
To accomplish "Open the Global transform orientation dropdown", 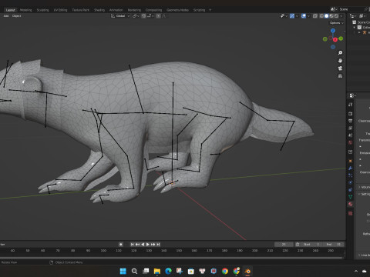I will pyautogui.click(x=120, y=16).
